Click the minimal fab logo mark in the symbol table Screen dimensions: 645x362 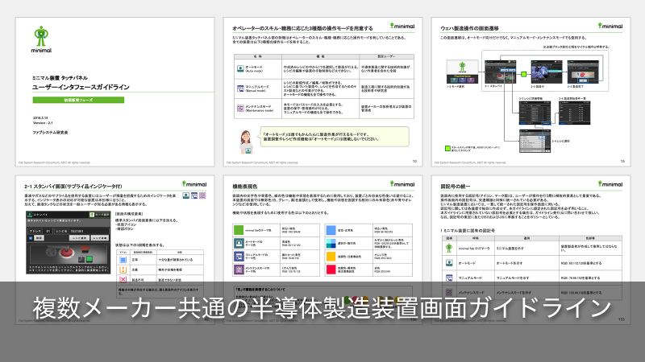click(449, 248)
